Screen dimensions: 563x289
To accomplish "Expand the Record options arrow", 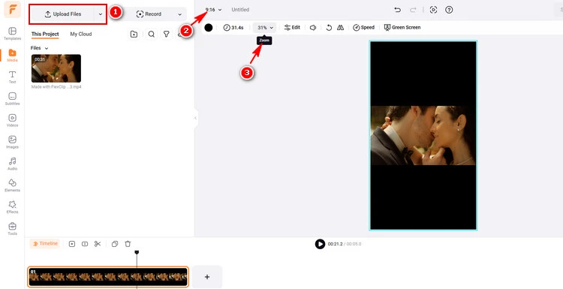I will pyautogui.click(x=180, y=14).
